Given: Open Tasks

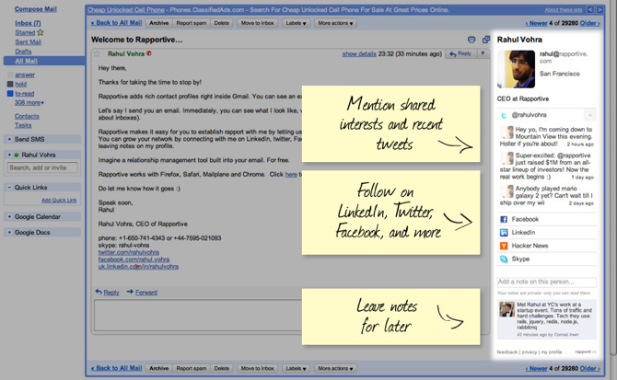Looking at the screenshot, I should [23, 125].
